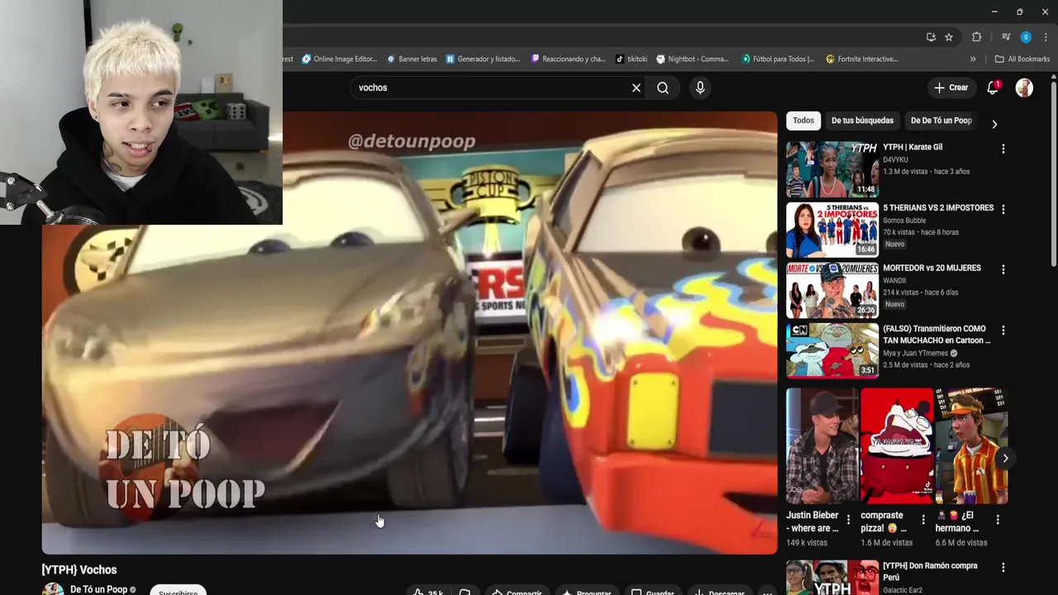
Task: Open Generador y listado bookmark
Action: (x=483, y=59)
